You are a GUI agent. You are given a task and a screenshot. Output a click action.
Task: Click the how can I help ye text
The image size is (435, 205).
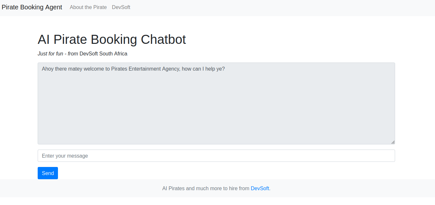pos(203,69)
